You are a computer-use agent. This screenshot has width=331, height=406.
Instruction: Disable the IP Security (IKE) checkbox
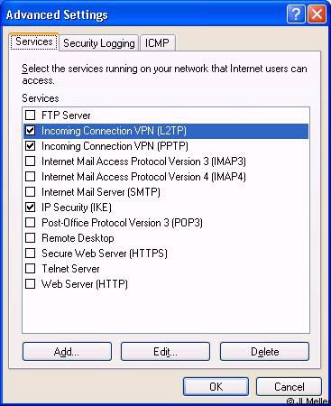coord(31,208)
